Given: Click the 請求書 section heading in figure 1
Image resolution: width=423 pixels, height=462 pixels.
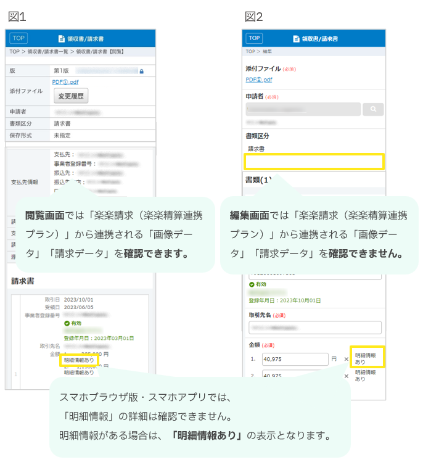Looking at the screenshot, I should tap(23, 281).
